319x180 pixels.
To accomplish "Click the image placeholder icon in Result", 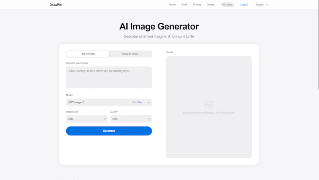I will click(x=209, y=104).
